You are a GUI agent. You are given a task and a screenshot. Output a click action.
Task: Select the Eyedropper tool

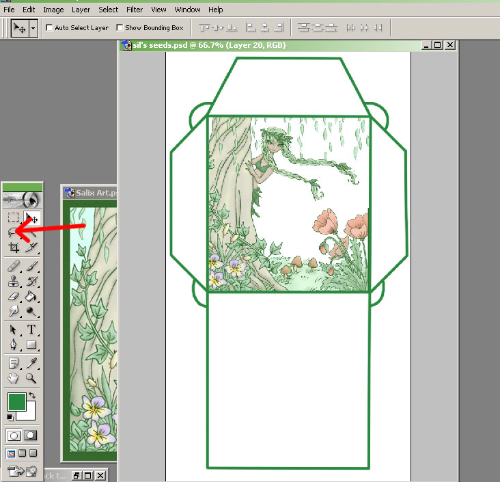point(31,363)
